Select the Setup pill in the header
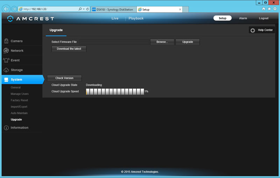Screen dimensions: 280x178 (x=223, y=18)
